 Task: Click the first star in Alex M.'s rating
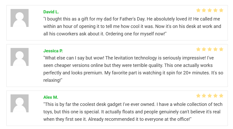pos(198,96)
